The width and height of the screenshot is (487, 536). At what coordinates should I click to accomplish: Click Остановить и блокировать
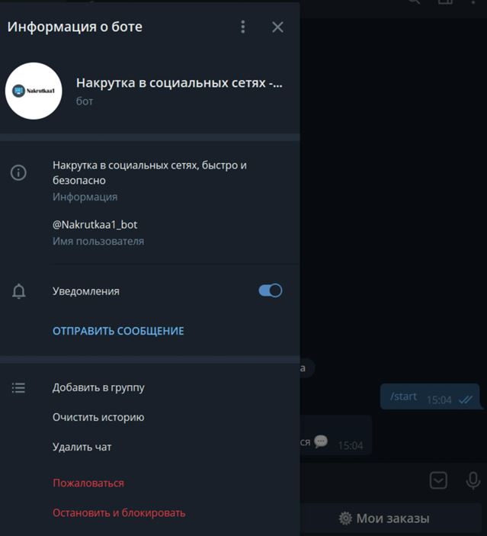[119, 513]
